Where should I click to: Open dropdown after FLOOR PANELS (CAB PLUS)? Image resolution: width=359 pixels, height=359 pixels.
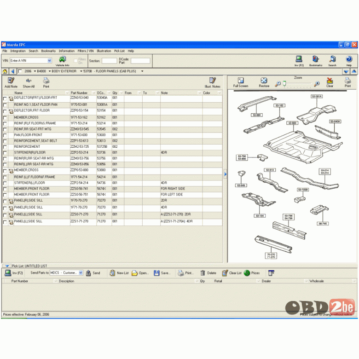pyautogui.click(x=142, y=71)
